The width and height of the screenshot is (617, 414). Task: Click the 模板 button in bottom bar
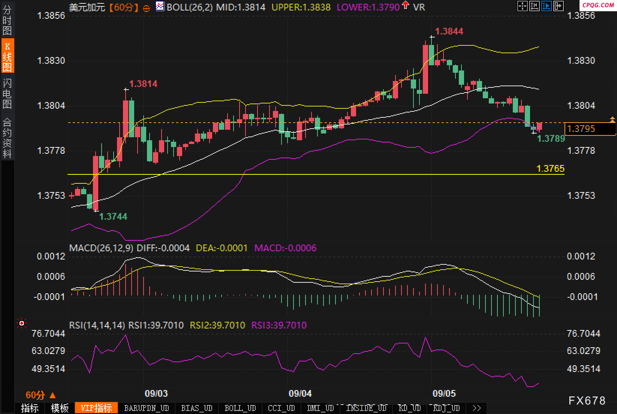tap(60, 408)
